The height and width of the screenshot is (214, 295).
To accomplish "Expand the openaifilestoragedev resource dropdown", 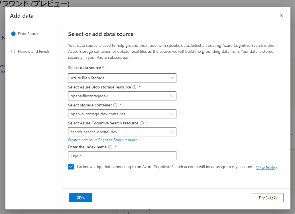I will [122, 96].
